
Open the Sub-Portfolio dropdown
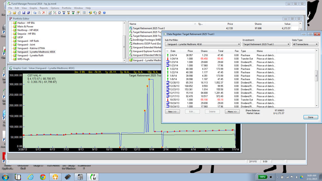point(203,44)
